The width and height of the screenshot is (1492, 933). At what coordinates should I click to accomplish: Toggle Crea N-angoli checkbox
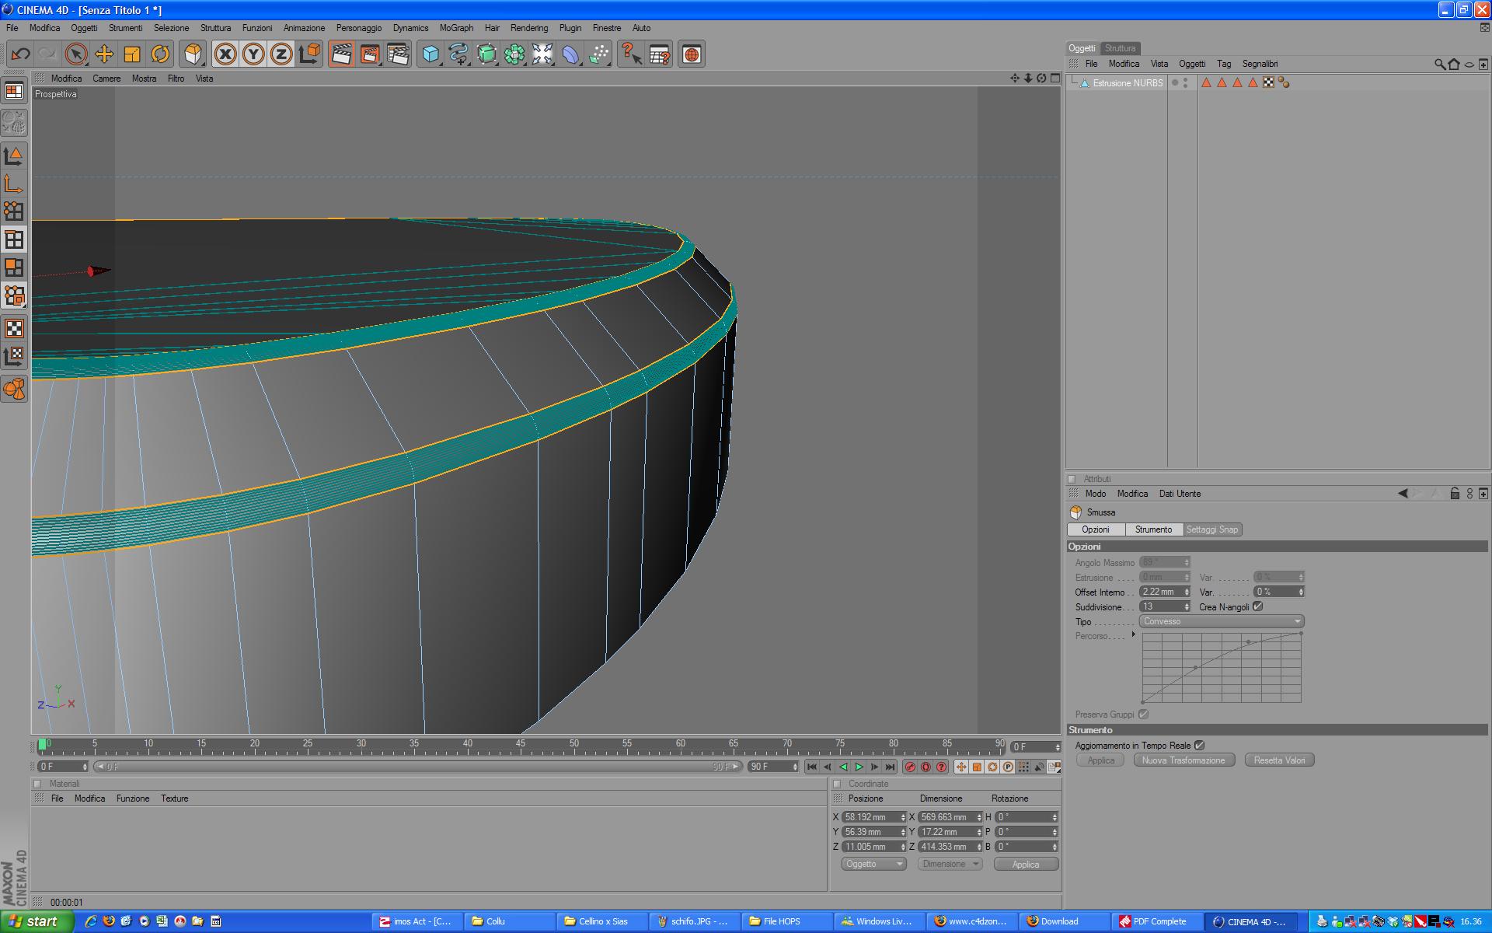(1257, 606)
